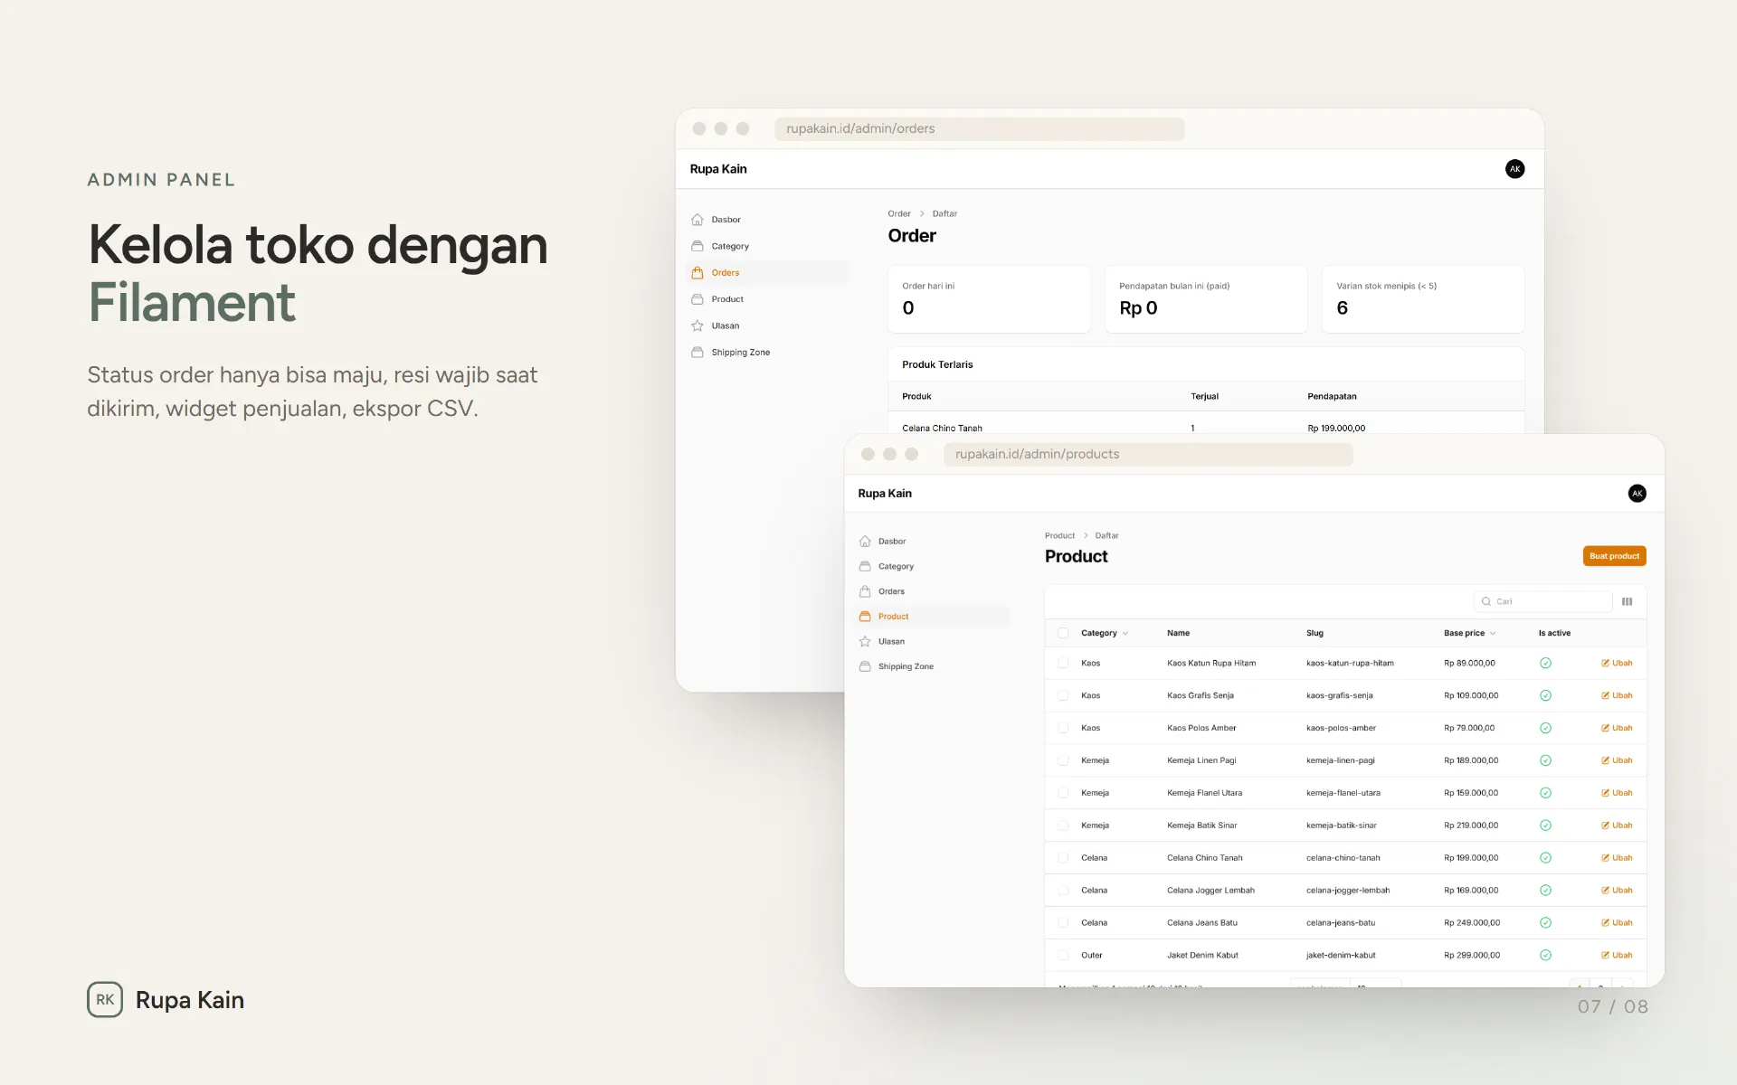The image size is (1737, 1085).
Task: Select checkbox for Kaos Polos Amber row
Action: [1063, 728]
